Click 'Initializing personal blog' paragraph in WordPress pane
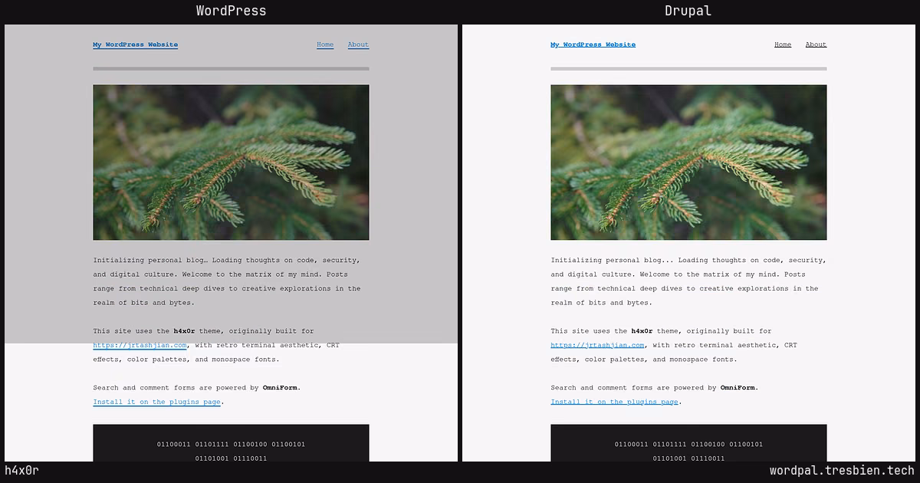The height and width of the screenshot is (483, 920). (x=227, y=281)
